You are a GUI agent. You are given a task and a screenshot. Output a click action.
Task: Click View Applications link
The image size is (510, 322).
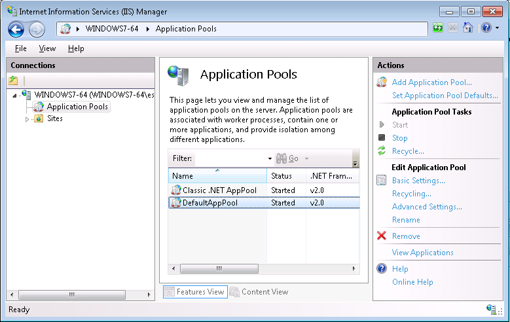point(422,253)
